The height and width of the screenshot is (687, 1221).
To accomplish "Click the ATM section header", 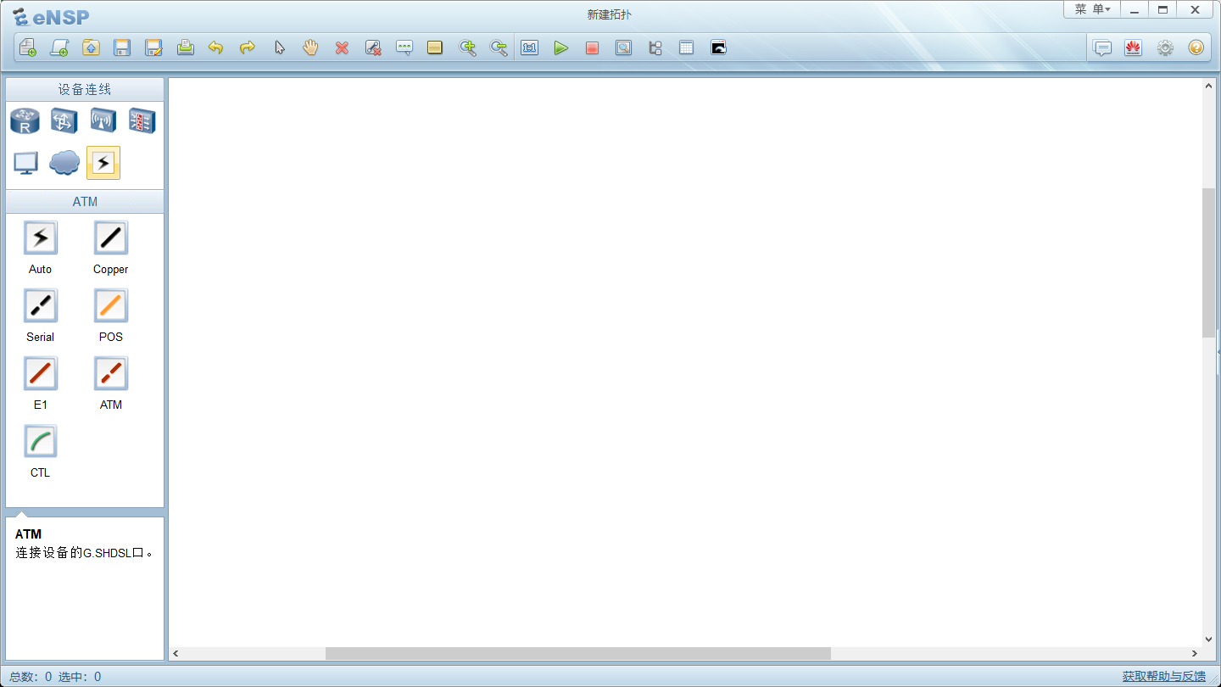I will pos(85,202).
